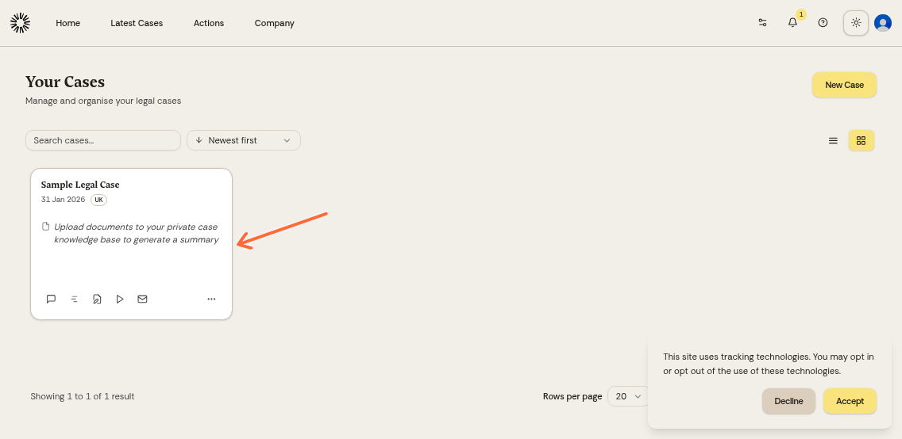Click the envelope mail icon on case card
The height and width of the screenshot is (439, 902).
pyautogui.click(x=142, y=299)
